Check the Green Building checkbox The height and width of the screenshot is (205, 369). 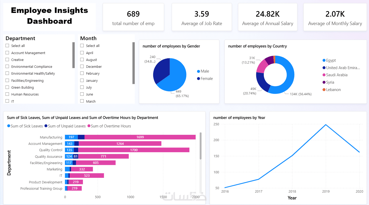(7, 87)
